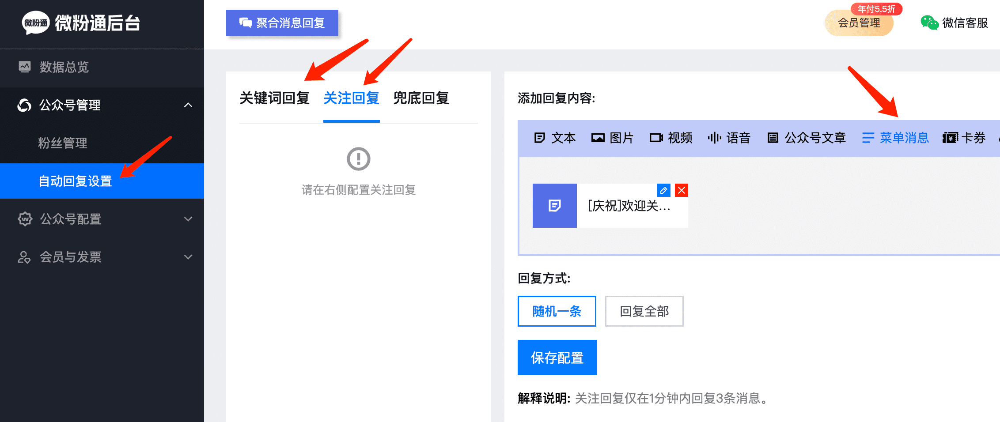Collapse the 公众号管理 sidebar section
The height and width of the screenshot is (422, 1000).
tap(188, 105)
